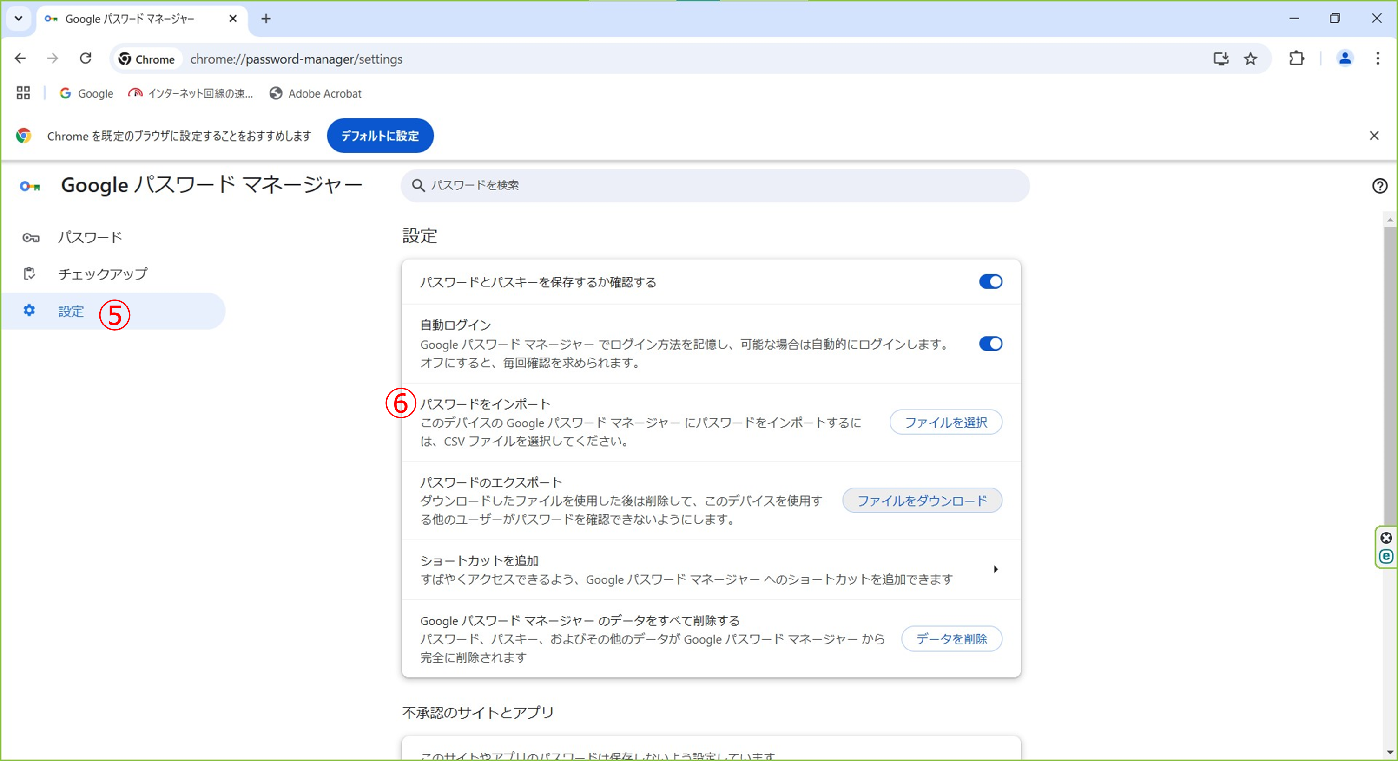Click デフォルトに設定 in the notification banner
The width and height of the screenshot is (1398, 761).
(379, 136)
